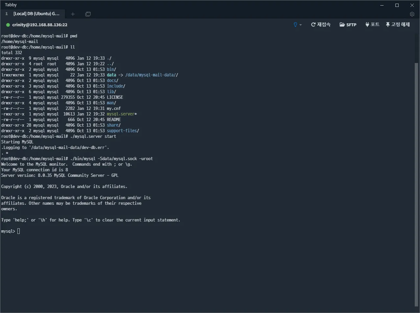This screenshot has height=313, width=420.
Task: Click the support-files/ directory entry
Action: (123, 131)
